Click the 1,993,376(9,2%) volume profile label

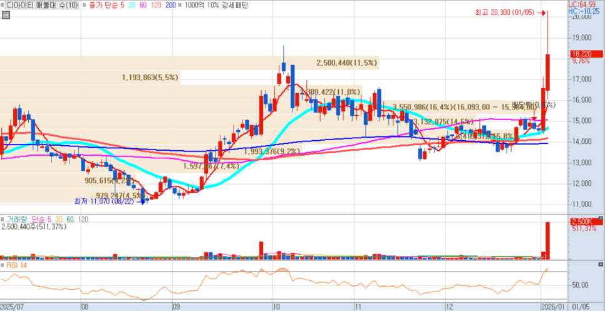(x=272, y=151)
